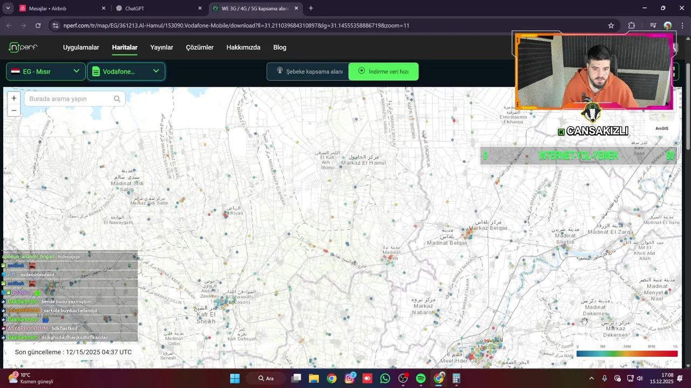Open Calculator from taskbar
Image resolution: width=691 pixels, height=388 pixels.
(456, 378)
